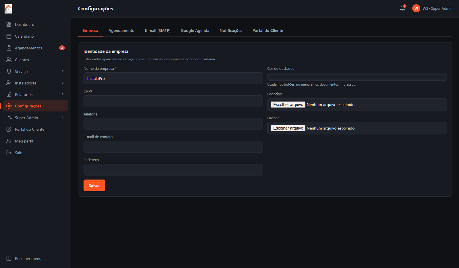
Task: Click the Instaladores user-check icon
Action: (9, 83)
